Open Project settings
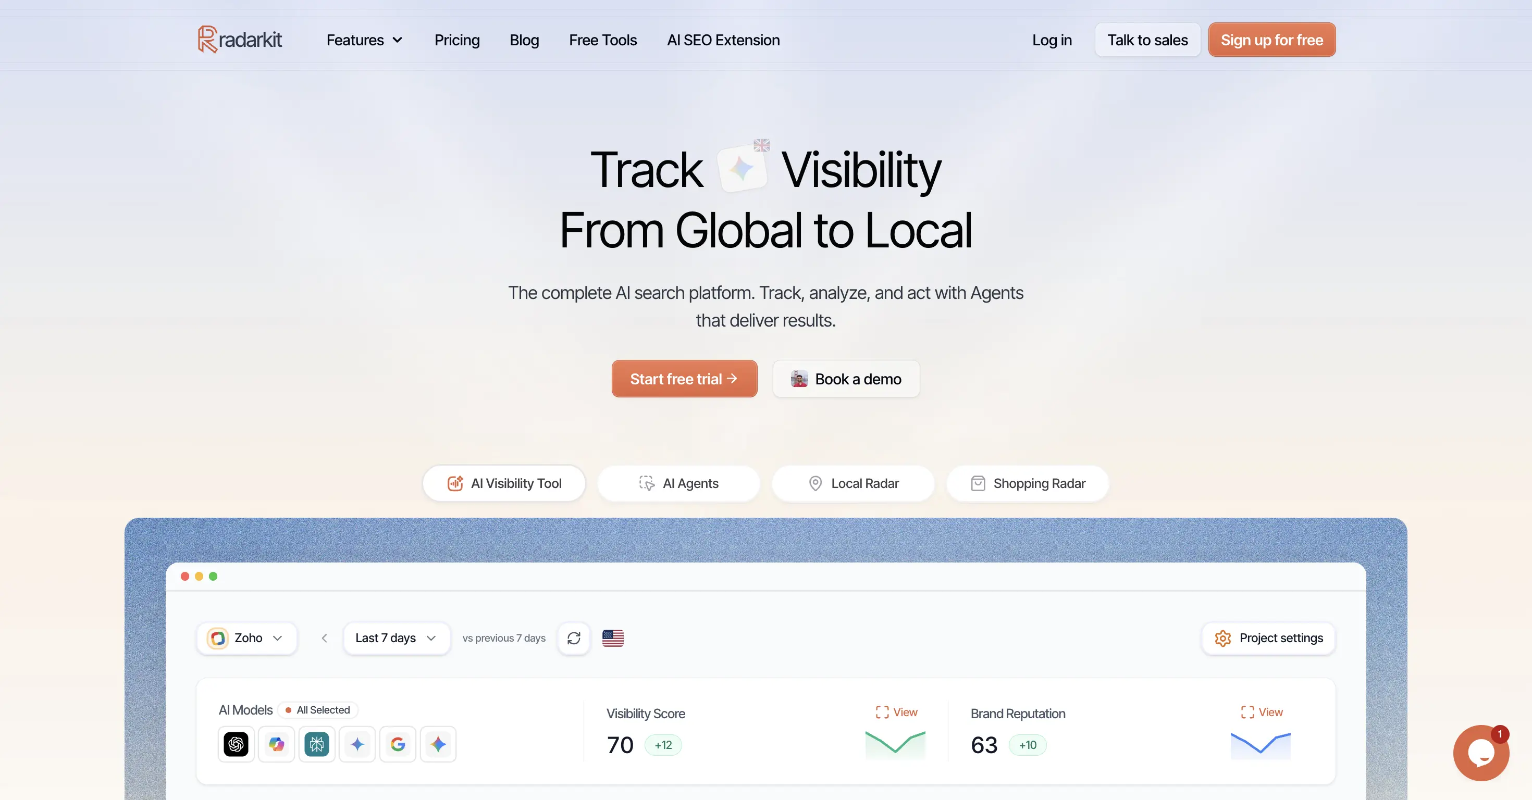 [x=1268, y=639]
